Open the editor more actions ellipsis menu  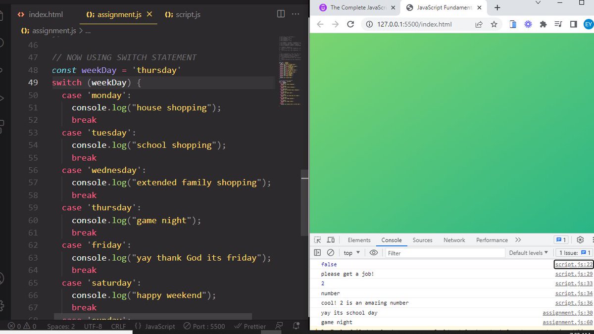(x=296, y=14)
